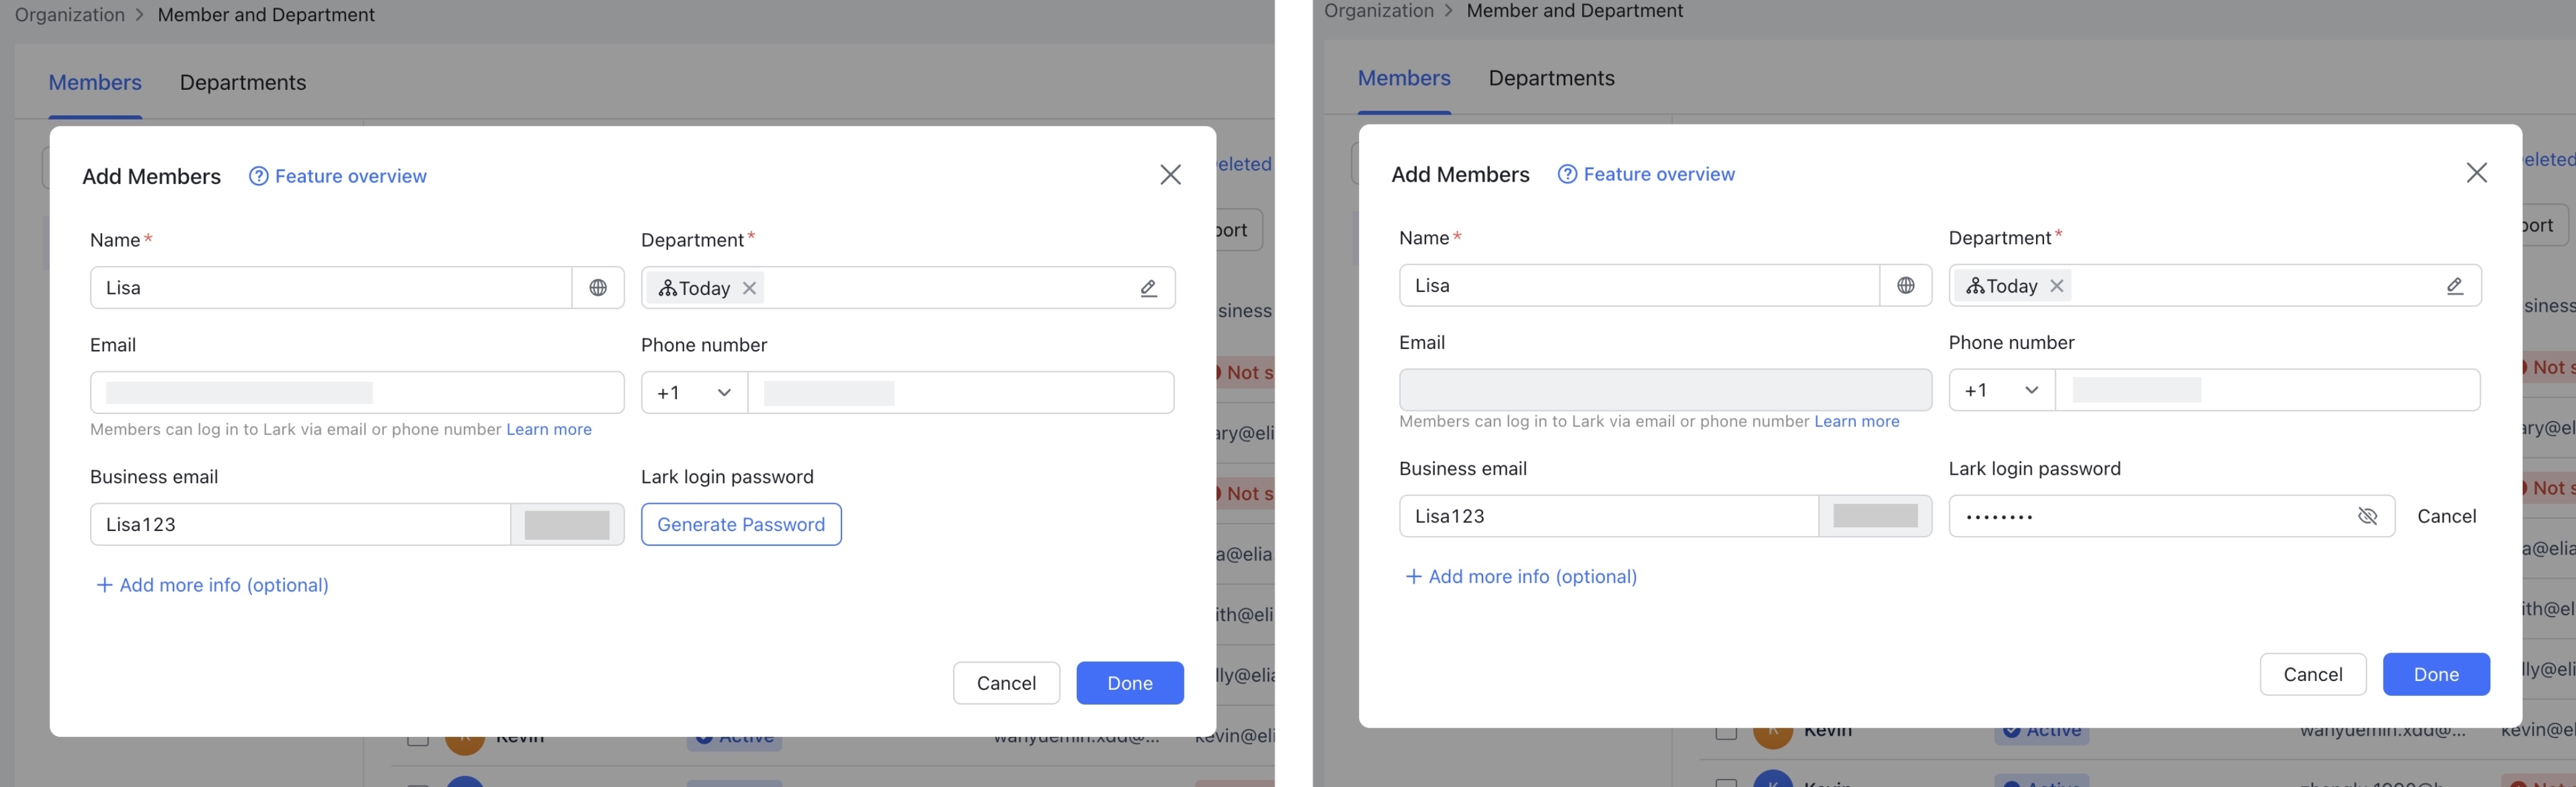
Task: Close the Add Members dialog with the X
Action: tap(1170, 174)
